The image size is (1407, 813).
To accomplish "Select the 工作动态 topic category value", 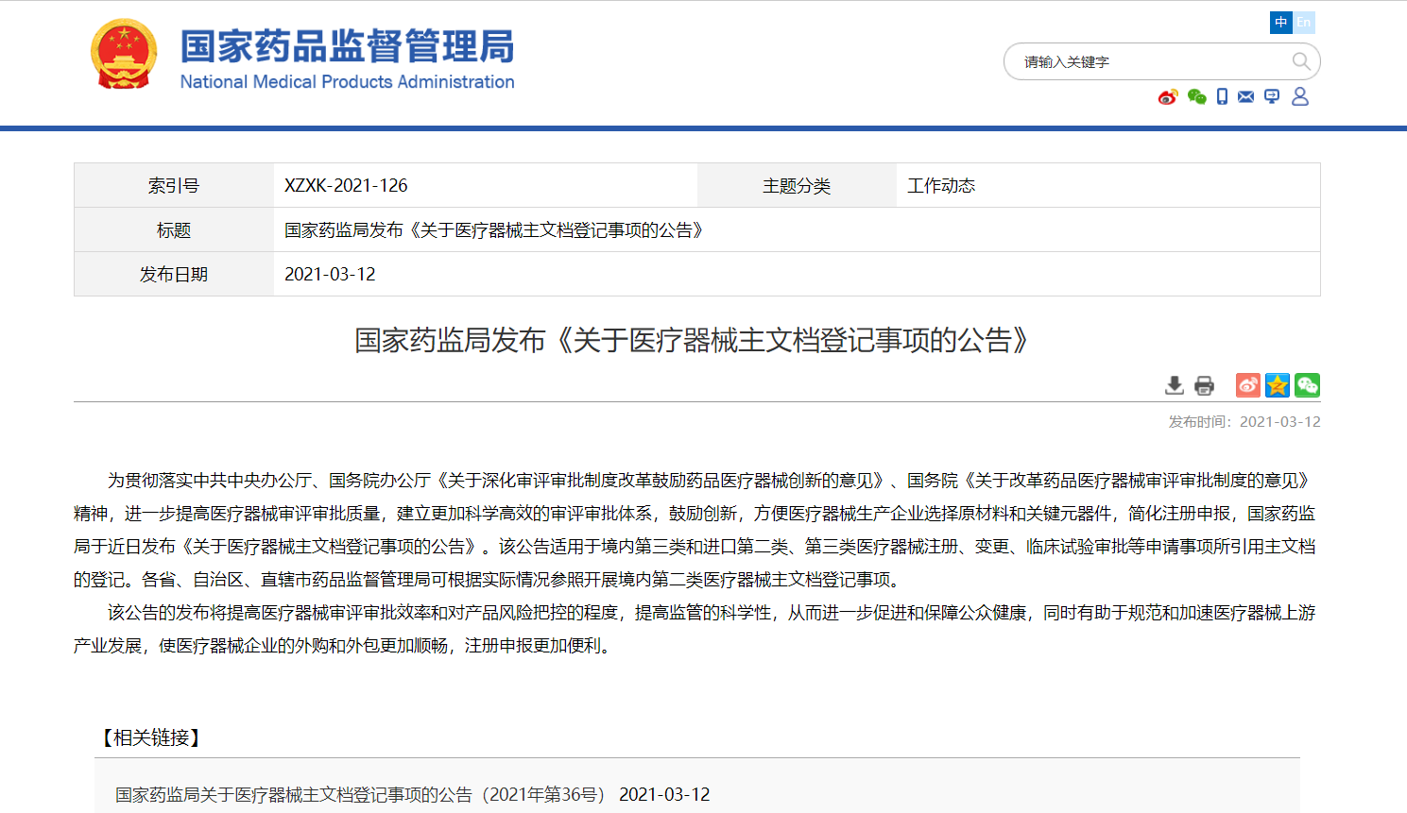I will tap(941, 186).
